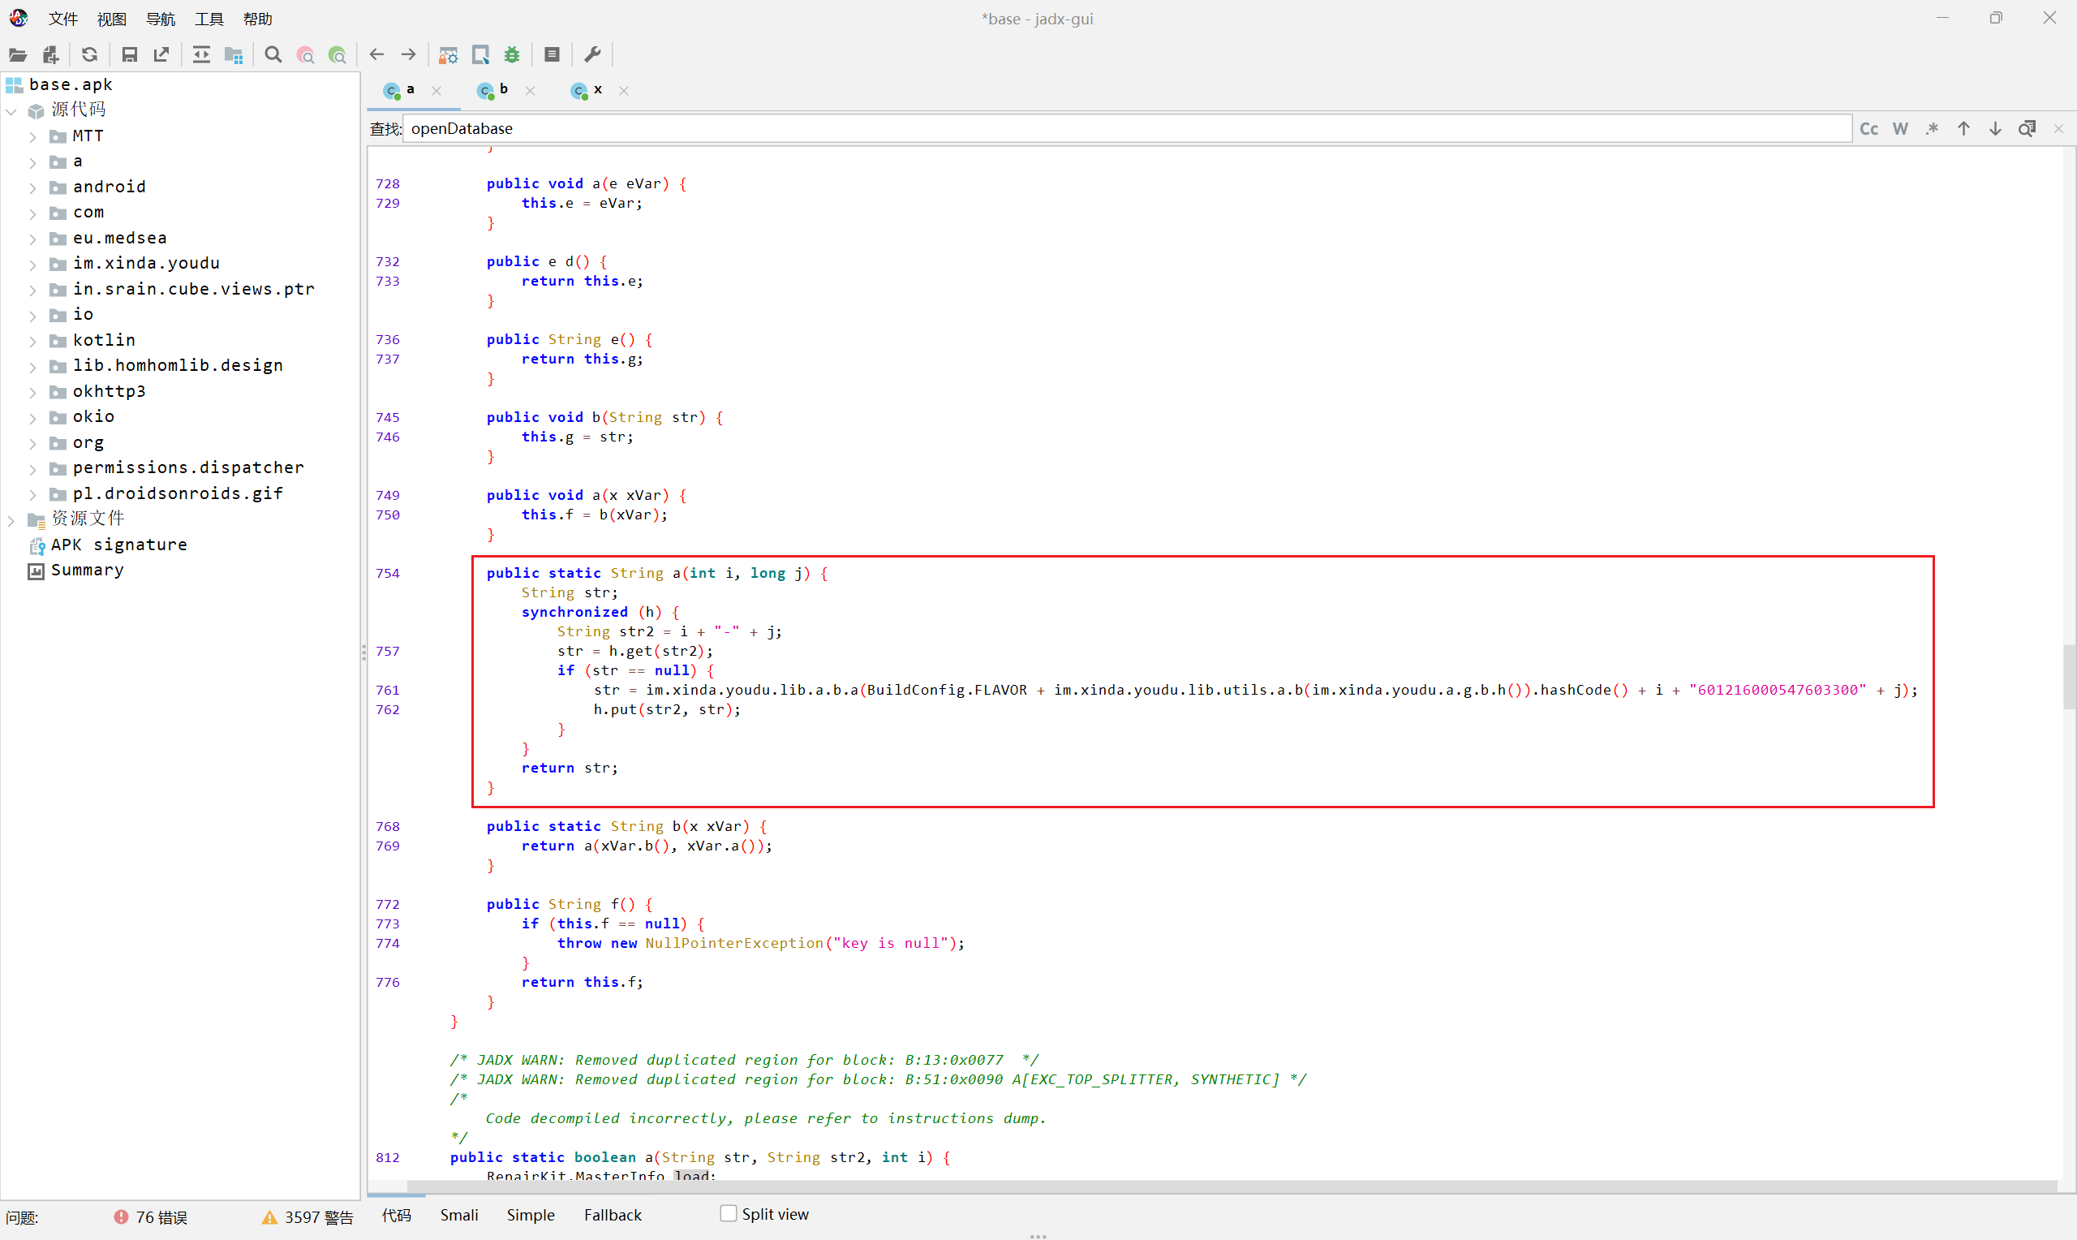
Task: Close the class tab x
Action: [623, 91]
